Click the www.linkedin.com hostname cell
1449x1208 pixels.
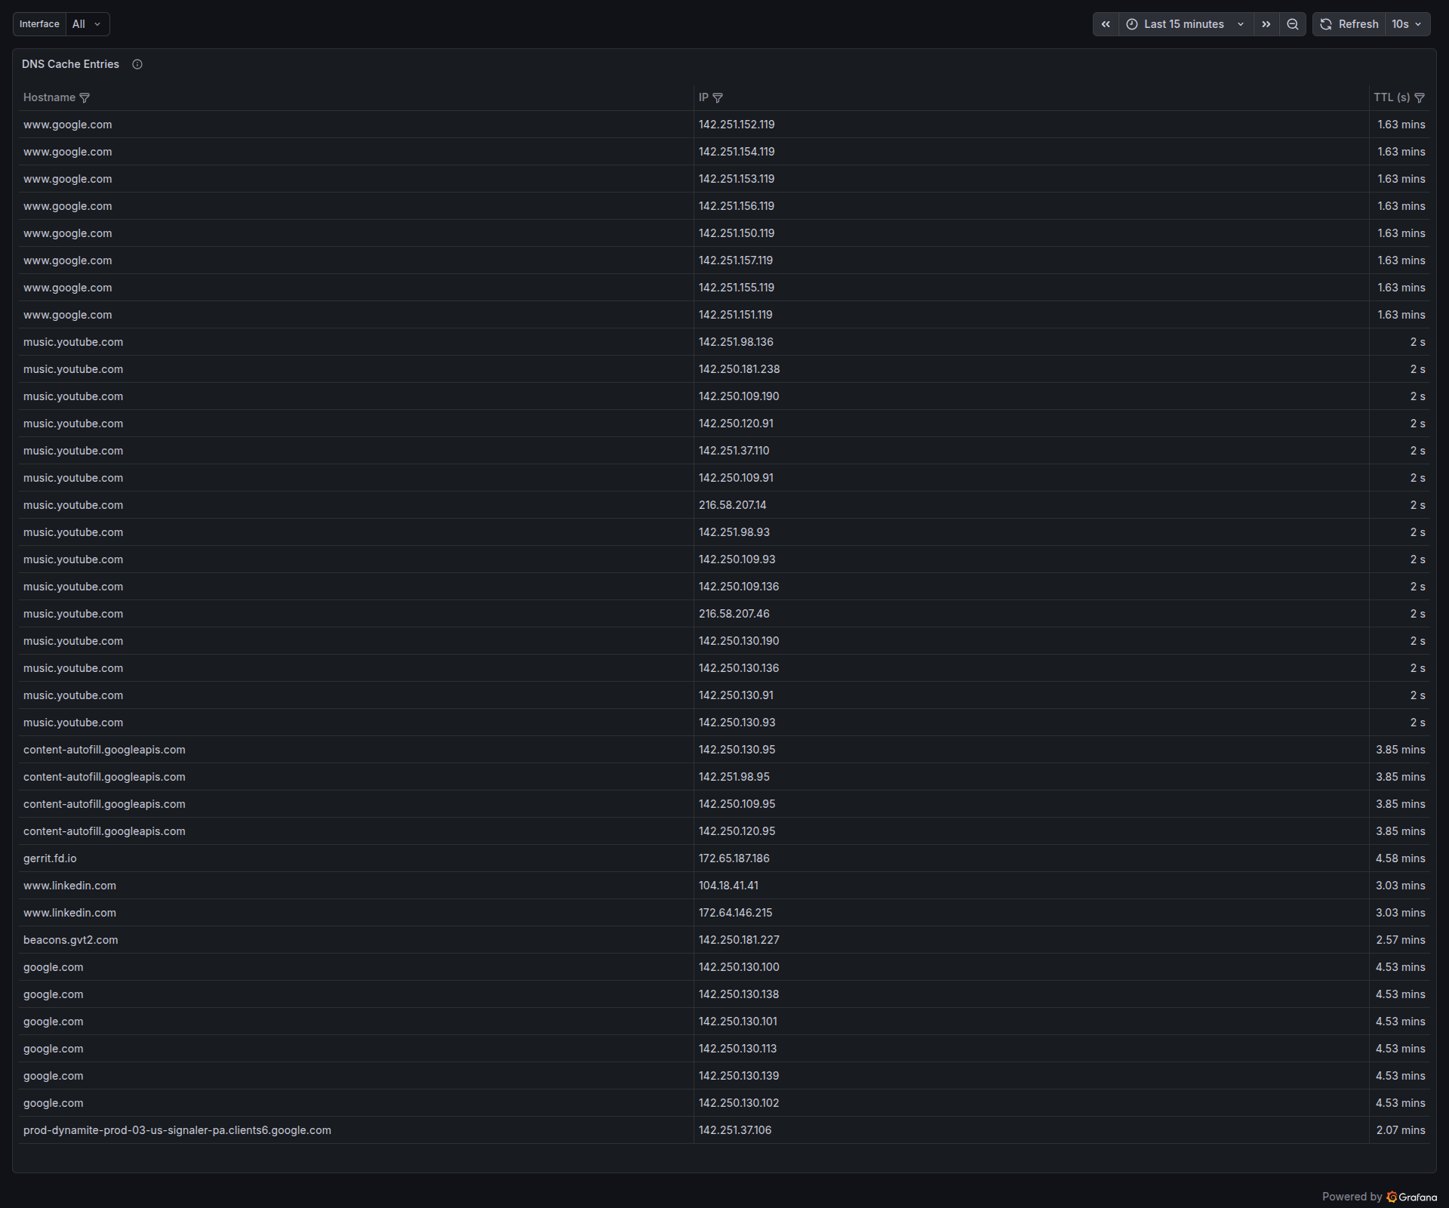pos(69,885)
